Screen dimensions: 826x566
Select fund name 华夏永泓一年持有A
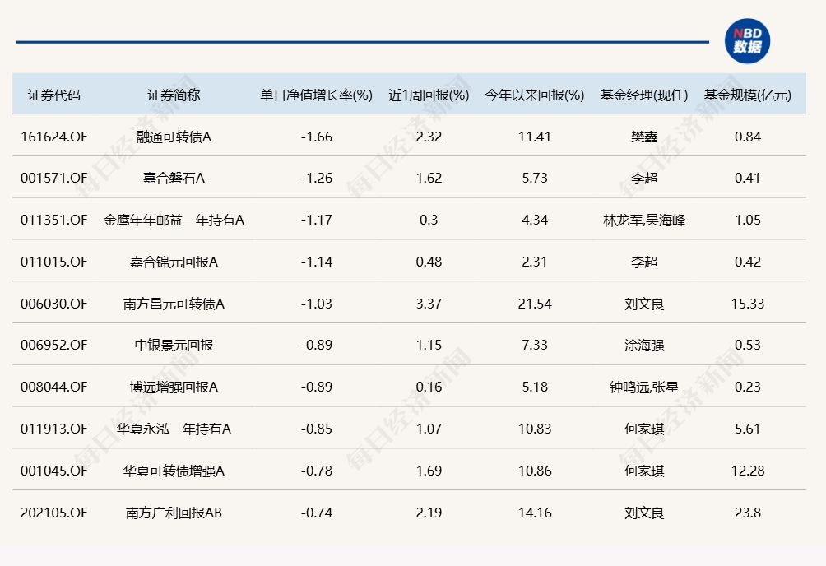coord(174,429)
